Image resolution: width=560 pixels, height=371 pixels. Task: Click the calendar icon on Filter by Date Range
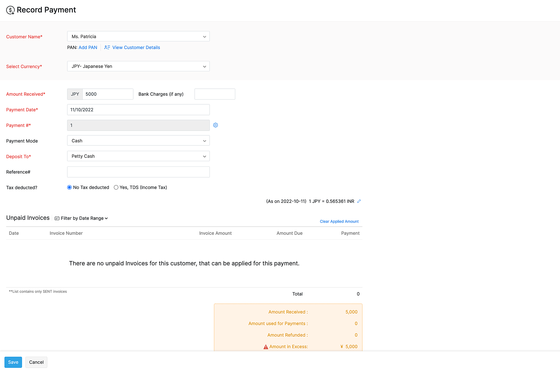[56, 218]
